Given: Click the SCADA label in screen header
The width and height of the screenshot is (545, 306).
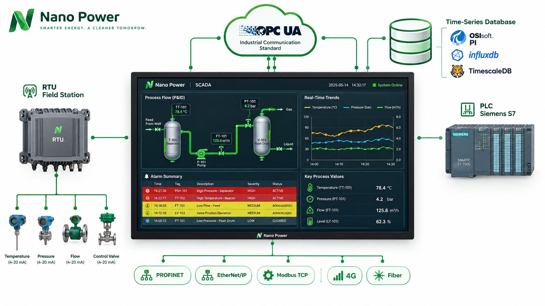Looking at the screenshot, I should tap(203, 85).
